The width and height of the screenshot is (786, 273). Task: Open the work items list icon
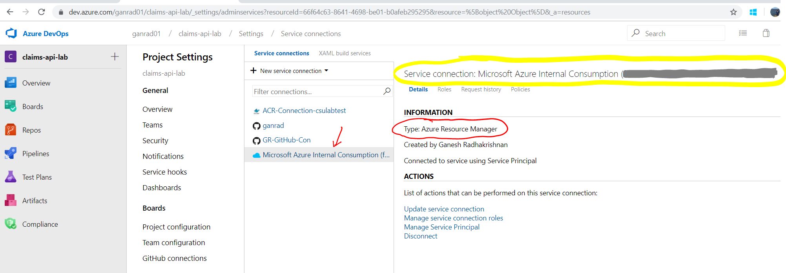[x=743, y=33]
